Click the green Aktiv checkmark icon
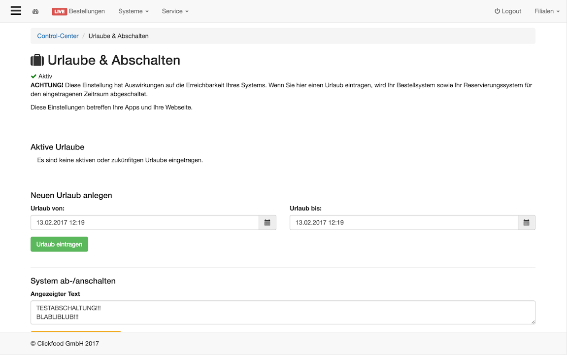The image size is (567, 355). 33,76
